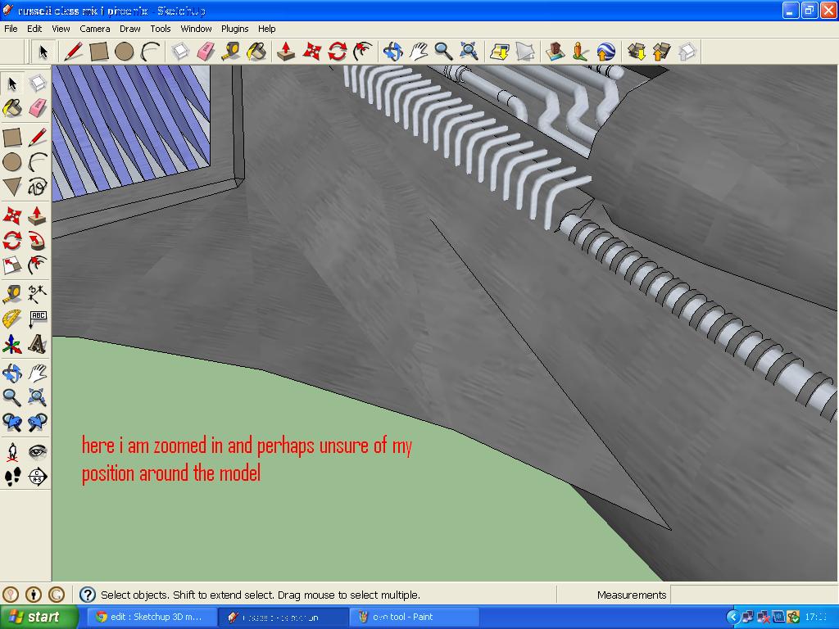The height and width of the screenshot is (629, 839).
Task: Select the Freehand drawing tool
Action: (x=37, y=187)
